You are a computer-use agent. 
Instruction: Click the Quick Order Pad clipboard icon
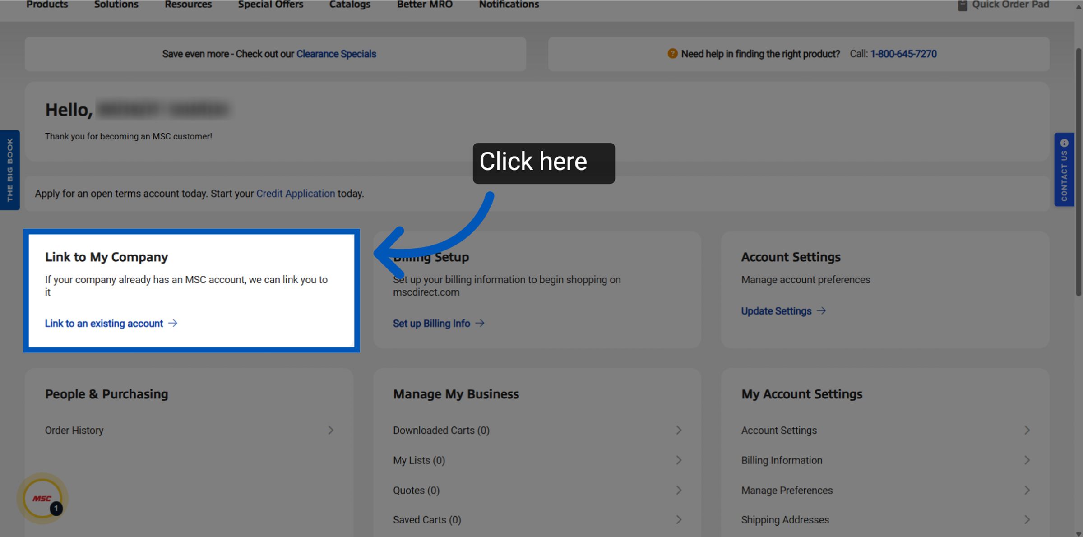963,5
